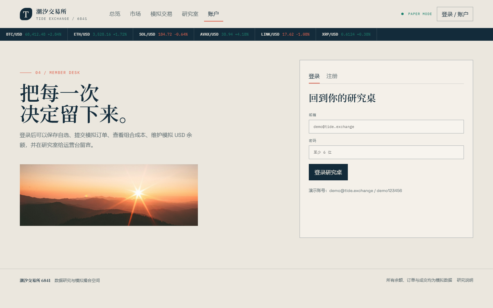Switch to the 登录 tab
Viewport: 493px width, 308px height.
click(x=314, y=76)
